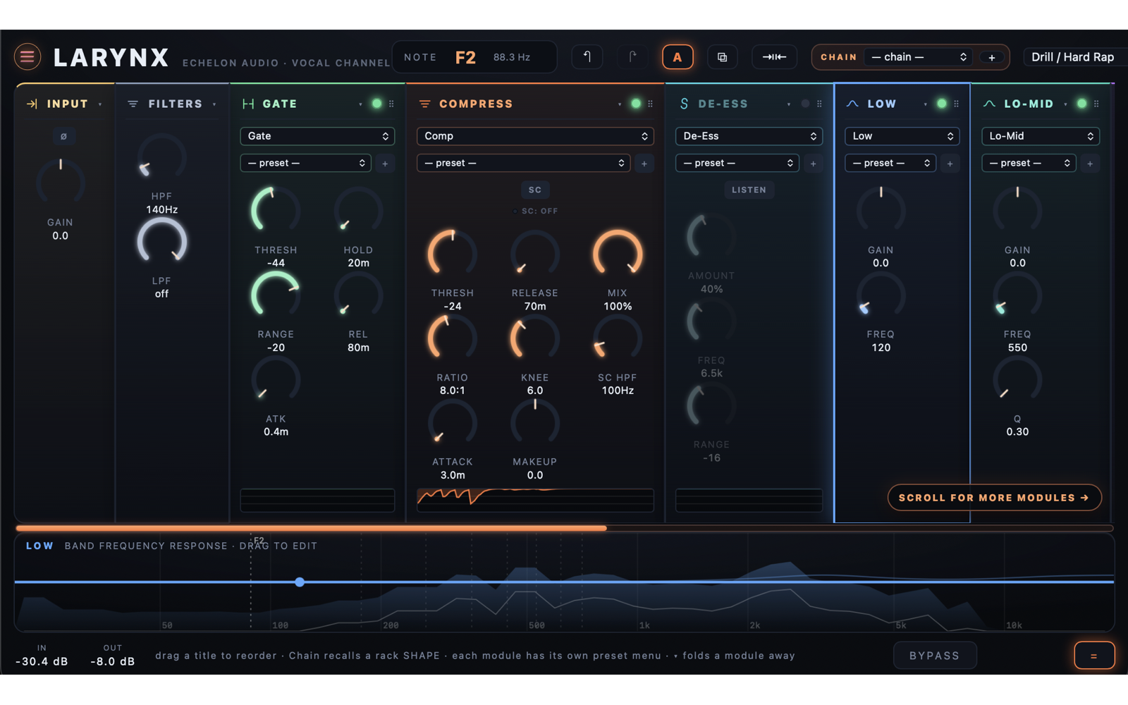Click the Lo-Mid band bell icon
1128x705 pixels.
(989, 104)
